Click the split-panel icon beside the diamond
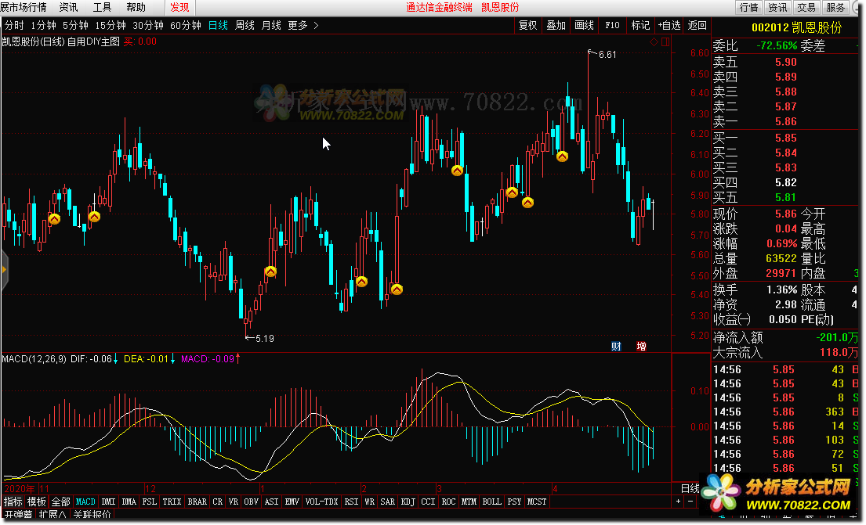Viewport: 866px width, 525px height. click(x=665, y=42)
